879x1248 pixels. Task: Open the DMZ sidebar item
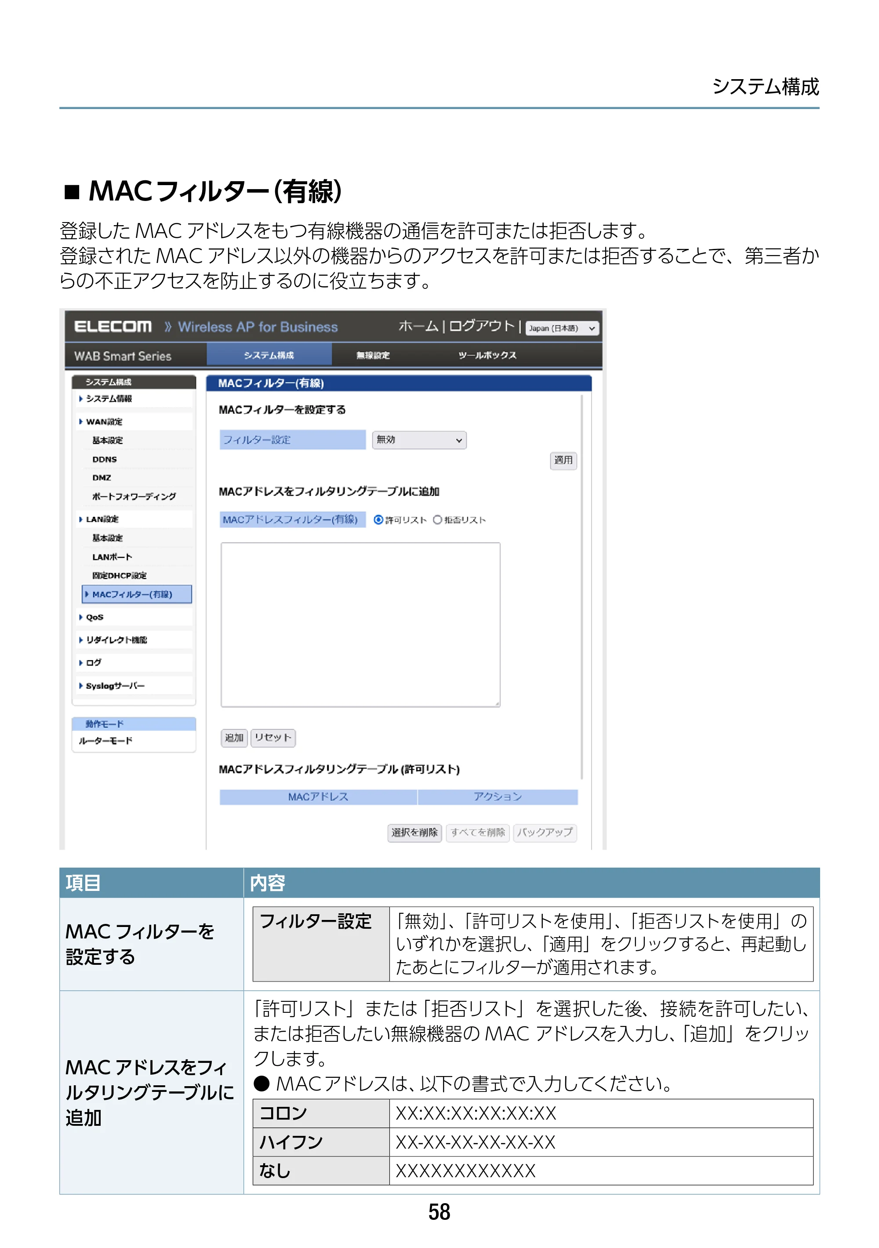[x=102, y=478]
